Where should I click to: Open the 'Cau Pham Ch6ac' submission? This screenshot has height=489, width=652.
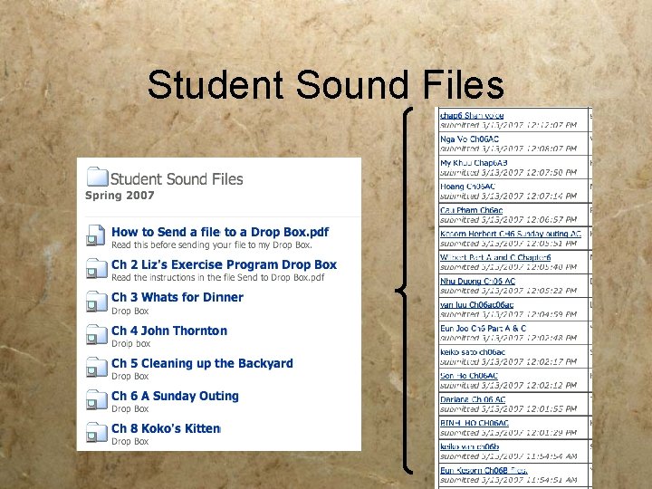(472, 210)
